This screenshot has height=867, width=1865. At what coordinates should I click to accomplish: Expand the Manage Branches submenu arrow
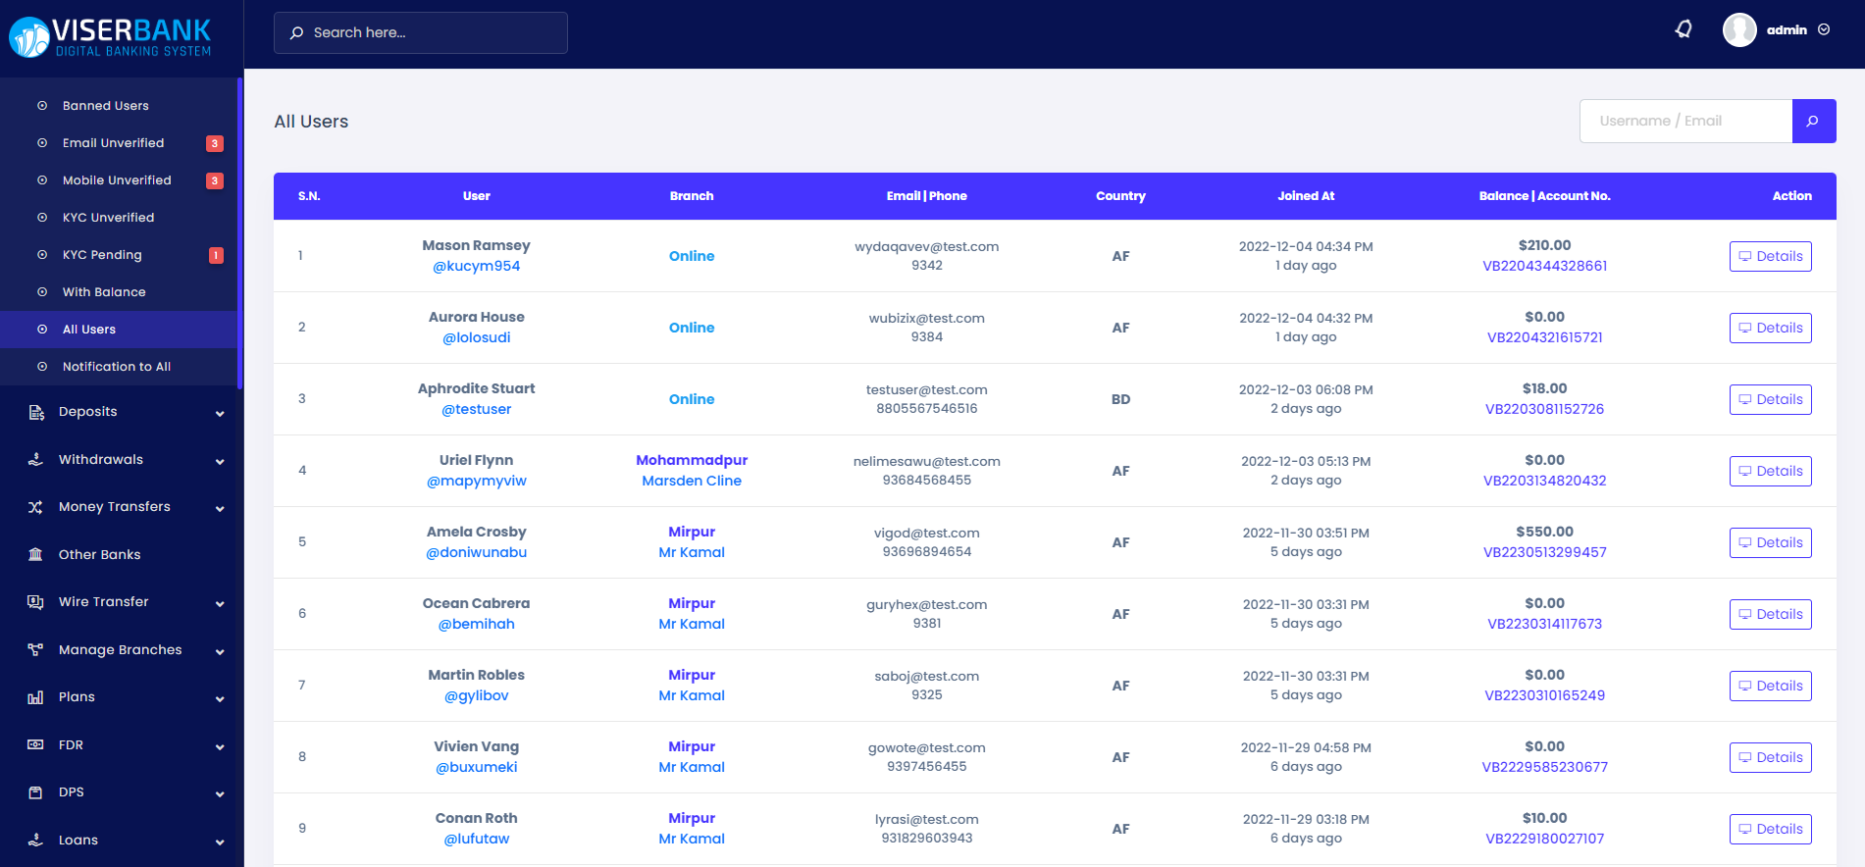point(220,651)
